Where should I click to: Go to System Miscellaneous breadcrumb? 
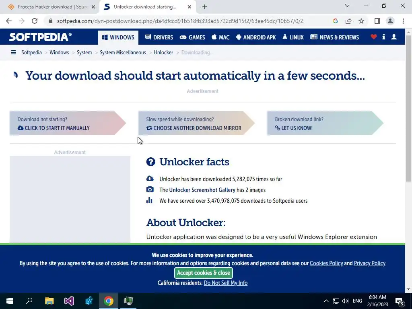(123, 52)
